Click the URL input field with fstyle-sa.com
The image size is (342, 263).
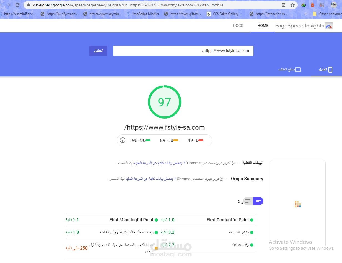click(183, 51)
